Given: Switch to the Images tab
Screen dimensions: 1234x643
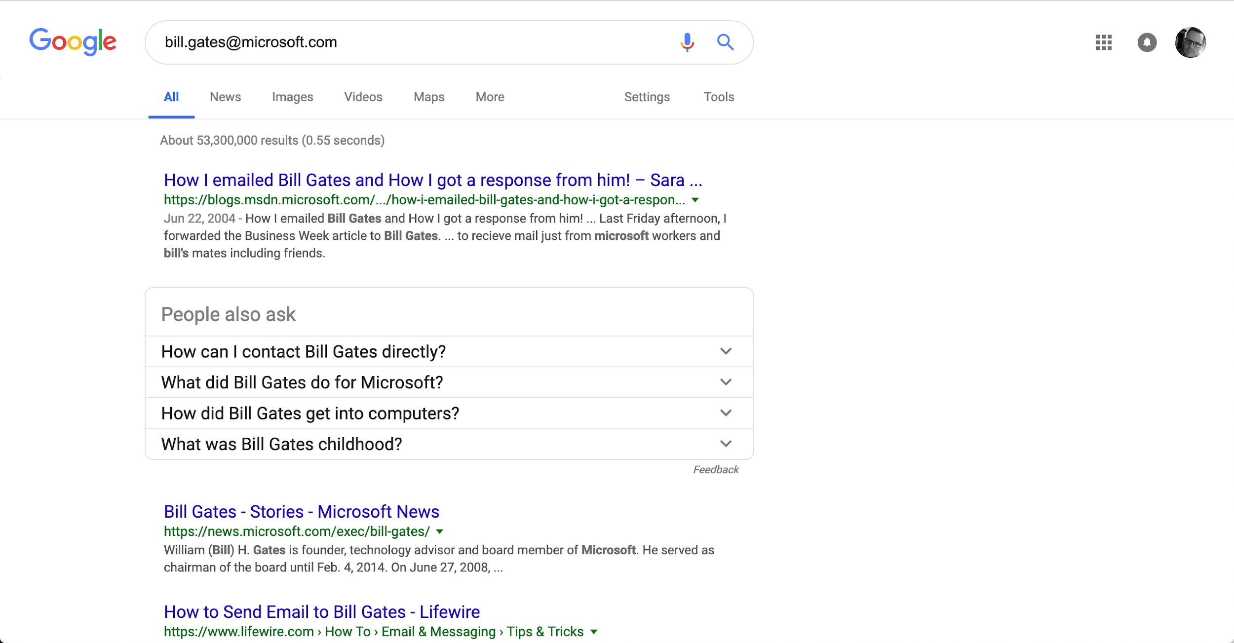Looking at the screenshot, I should click(x=292, y=97).
